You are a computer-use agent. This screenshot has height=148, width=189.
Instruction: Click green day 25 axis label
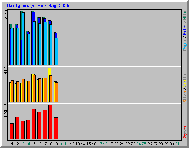144,144
